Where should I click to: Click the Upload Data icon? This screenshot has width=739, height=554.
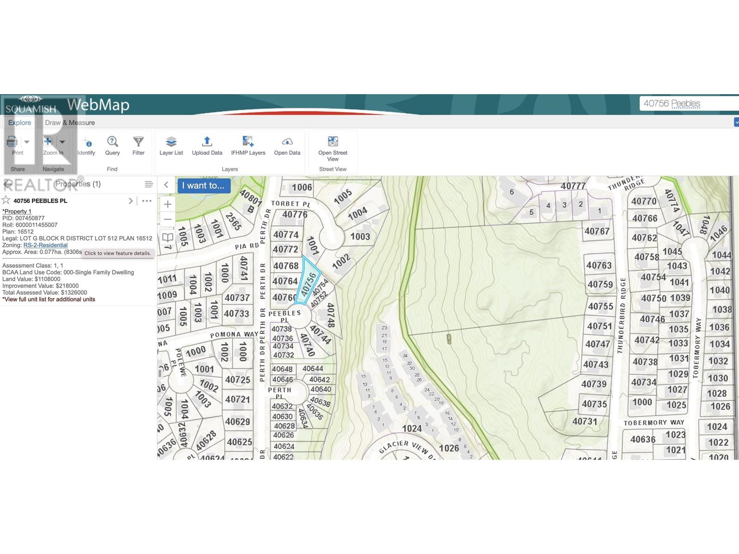pyautogui.click(x=207, y=142)
